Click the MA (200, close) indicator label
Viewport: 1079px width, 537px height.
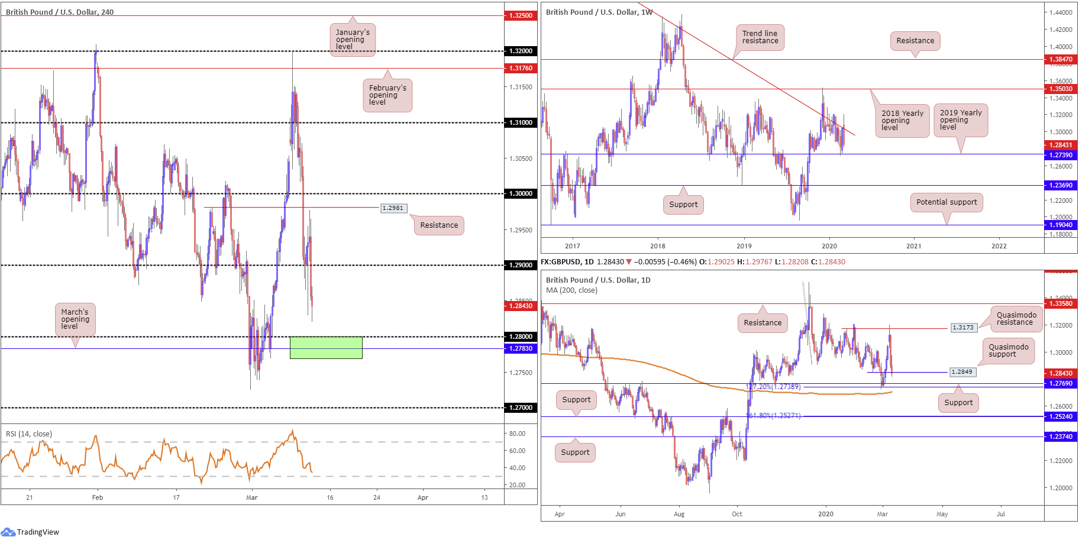[x=571, y=290]
